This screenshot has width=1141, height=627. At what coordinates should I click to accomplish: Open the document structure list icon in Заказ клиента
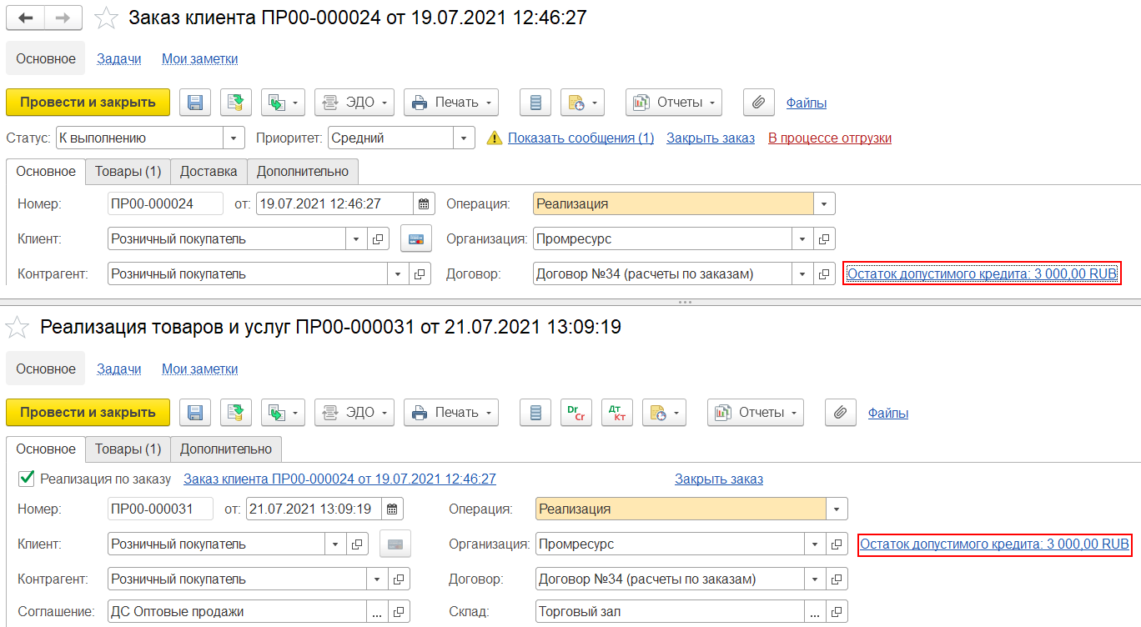[x=535, y=103]
